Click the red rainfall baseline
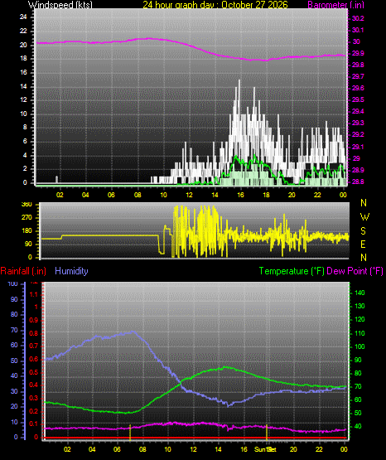 pyautogui.click(x=195, y=438)
